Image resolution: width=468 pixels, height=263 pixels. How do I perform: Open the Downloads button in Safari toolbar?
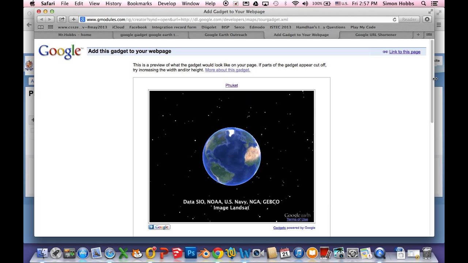[427, 19]
